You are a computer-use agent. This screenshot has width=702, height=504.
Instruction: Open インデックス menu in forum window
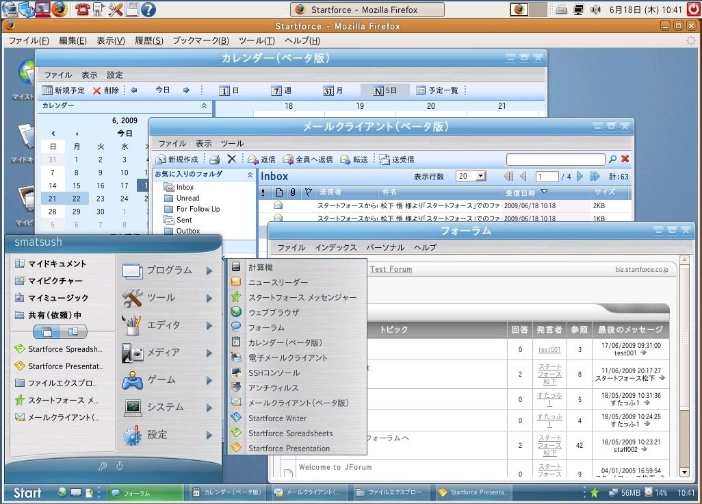[x=336, y=247]
